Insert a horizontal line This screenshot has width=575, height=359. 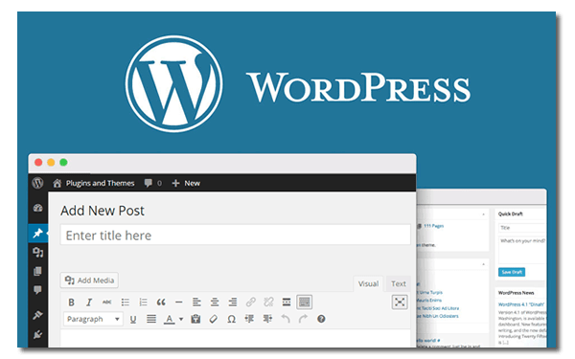pyautogui.click(x=178, y=303)
